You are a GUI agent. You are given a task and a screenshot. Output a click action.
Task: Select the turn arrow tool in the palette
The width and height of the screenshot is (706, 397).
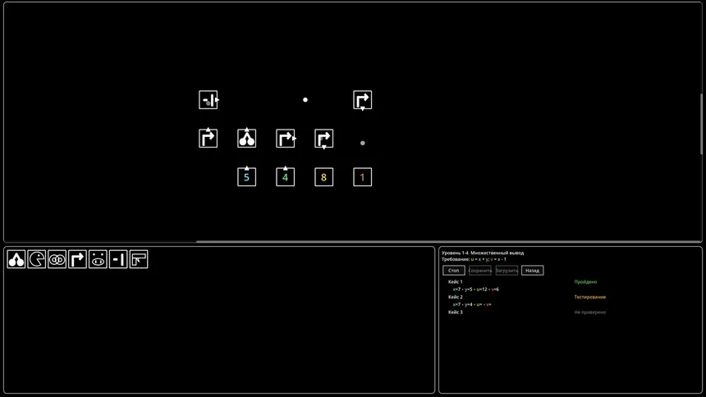77,259
